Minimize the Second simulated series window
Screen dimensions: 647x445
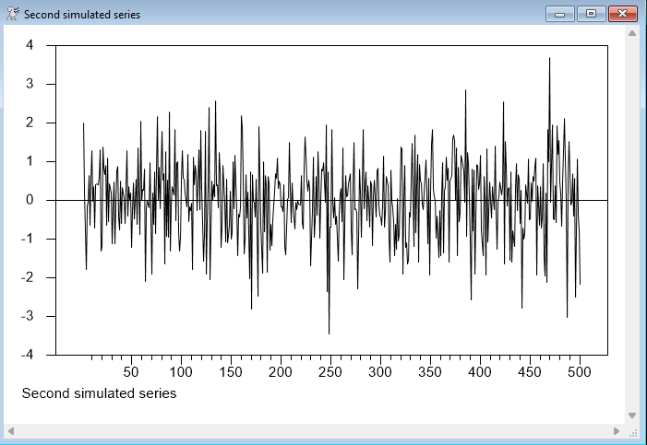coord(559,14)
